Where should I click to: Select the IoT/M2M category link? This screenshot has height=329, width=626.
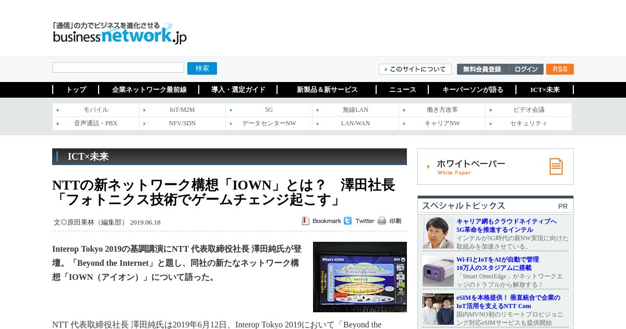pyautogui.click(x=182, y=110)
